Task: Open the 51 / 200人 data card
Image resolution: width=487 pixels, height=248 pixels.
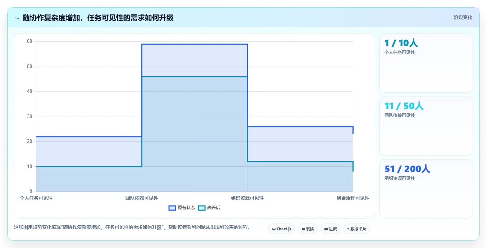Action: pos(426,189)
